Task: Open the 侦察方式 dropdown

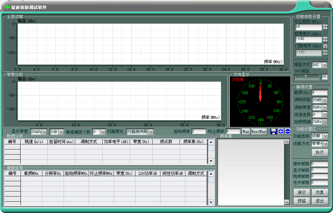Action: [x=325, y=144]
